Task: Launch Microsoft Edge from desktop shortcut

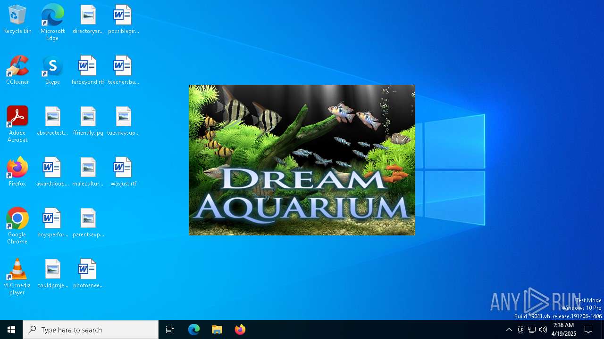Action: [52, 23]
